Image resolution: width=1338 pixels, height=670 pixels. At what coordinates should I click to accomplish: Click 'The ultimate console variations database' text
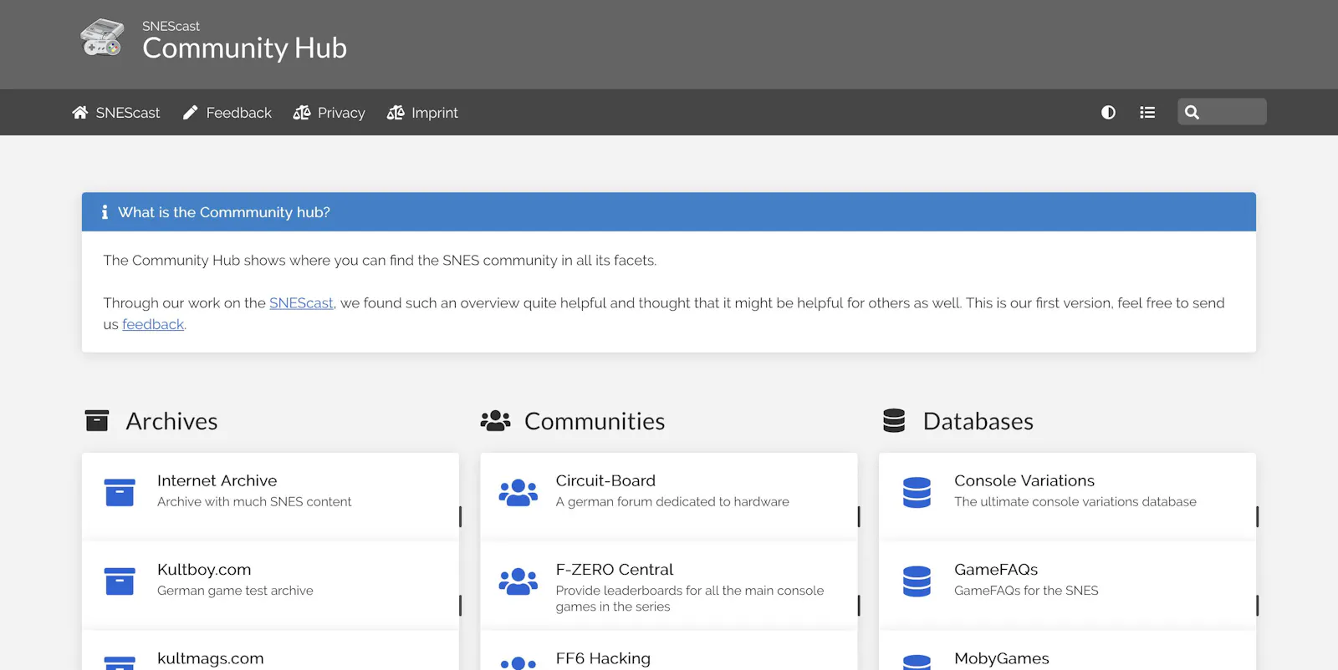point(1075,501)
